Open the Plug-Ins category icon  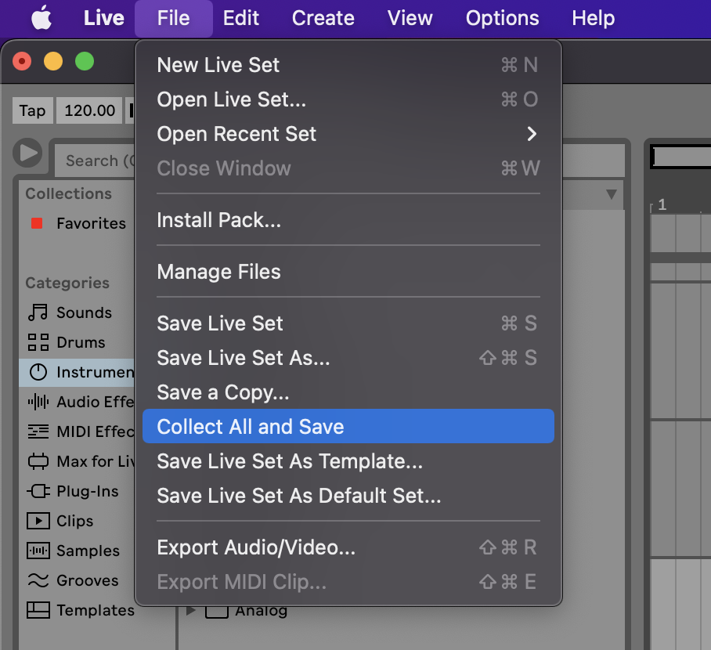pos(38,491)
